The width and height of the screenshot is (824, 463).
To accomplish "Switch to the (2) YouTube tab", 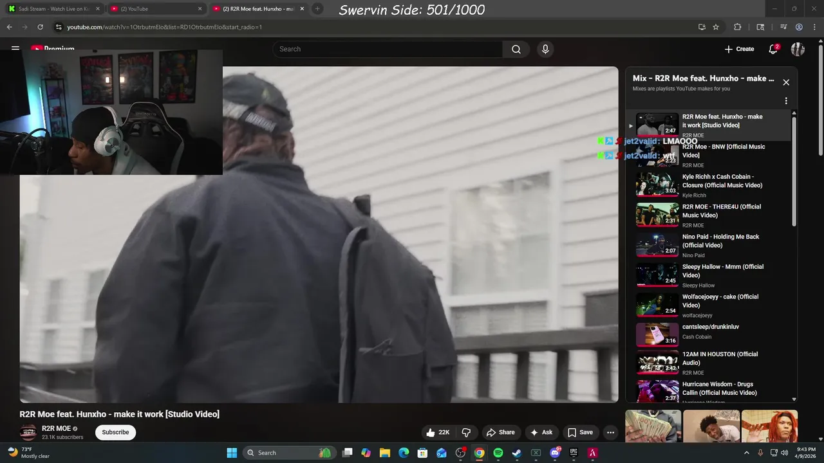I will click(x=154, y=9).
